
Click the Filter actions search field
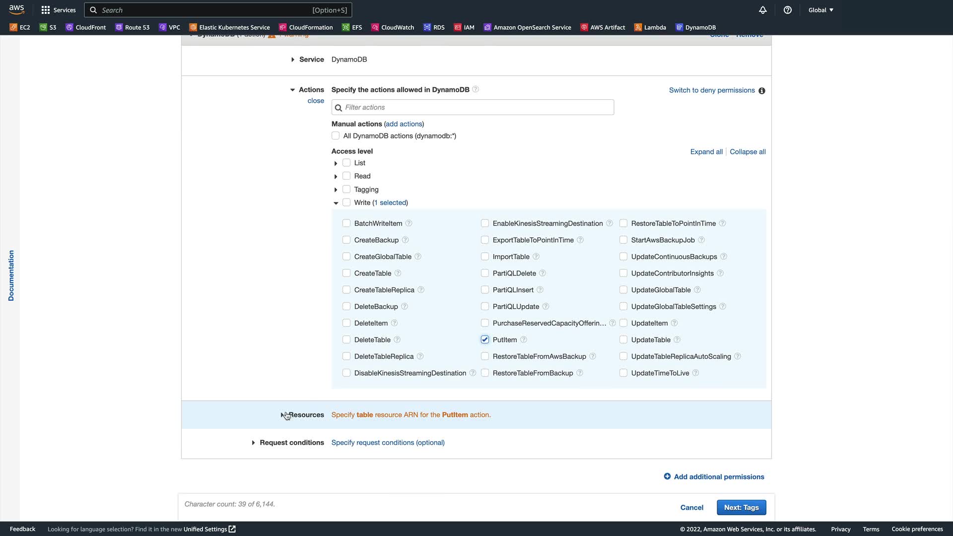(x=473, y=107)
